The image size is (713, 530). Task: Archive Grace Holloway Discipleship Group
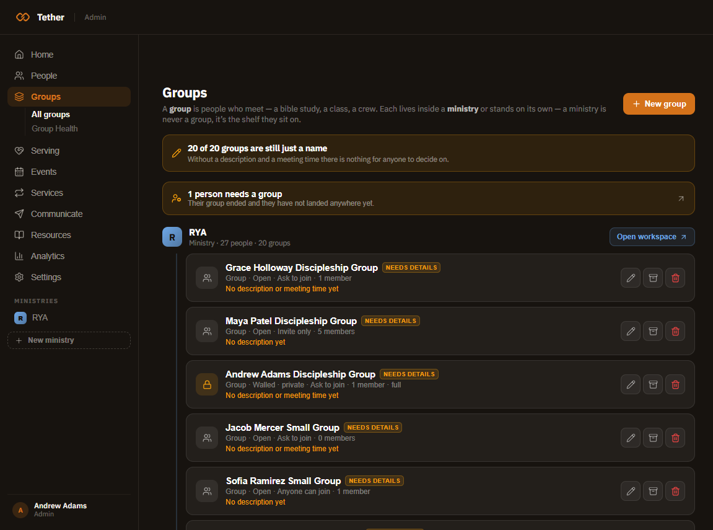pos(652,278)
